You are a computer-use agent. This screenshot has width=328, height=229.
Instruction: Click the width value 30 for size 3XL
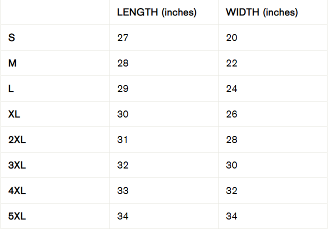point(231,165)
